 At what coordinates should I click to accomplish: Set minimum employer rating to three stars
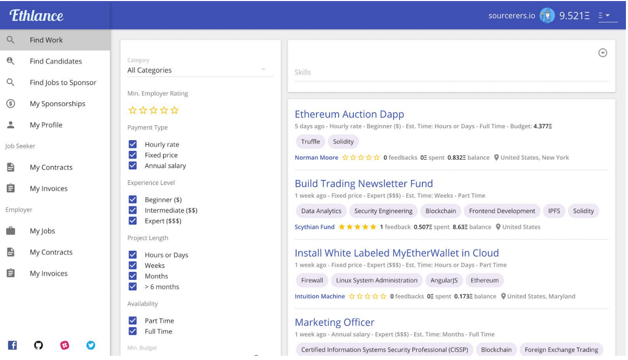153,110
